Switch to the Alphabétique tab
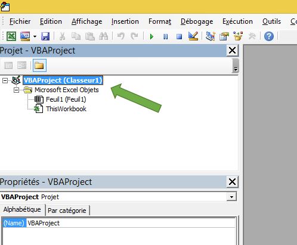The width and height of the screenshot is (297, 245). click(22, 209)
